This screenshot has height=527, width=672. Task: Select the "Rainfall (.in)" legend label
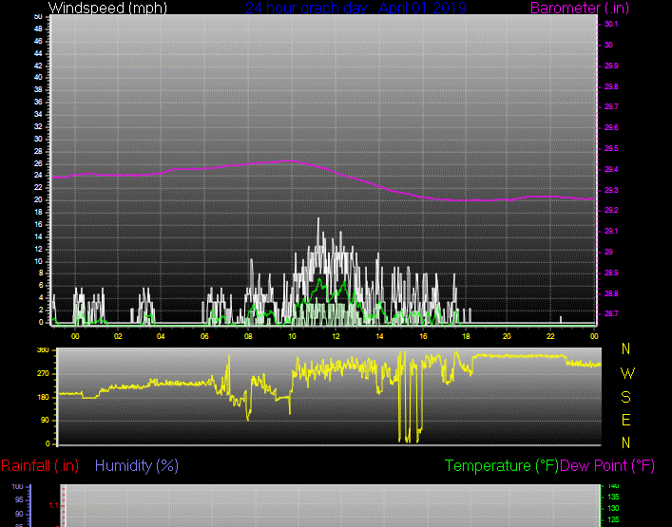coord(40,466)
